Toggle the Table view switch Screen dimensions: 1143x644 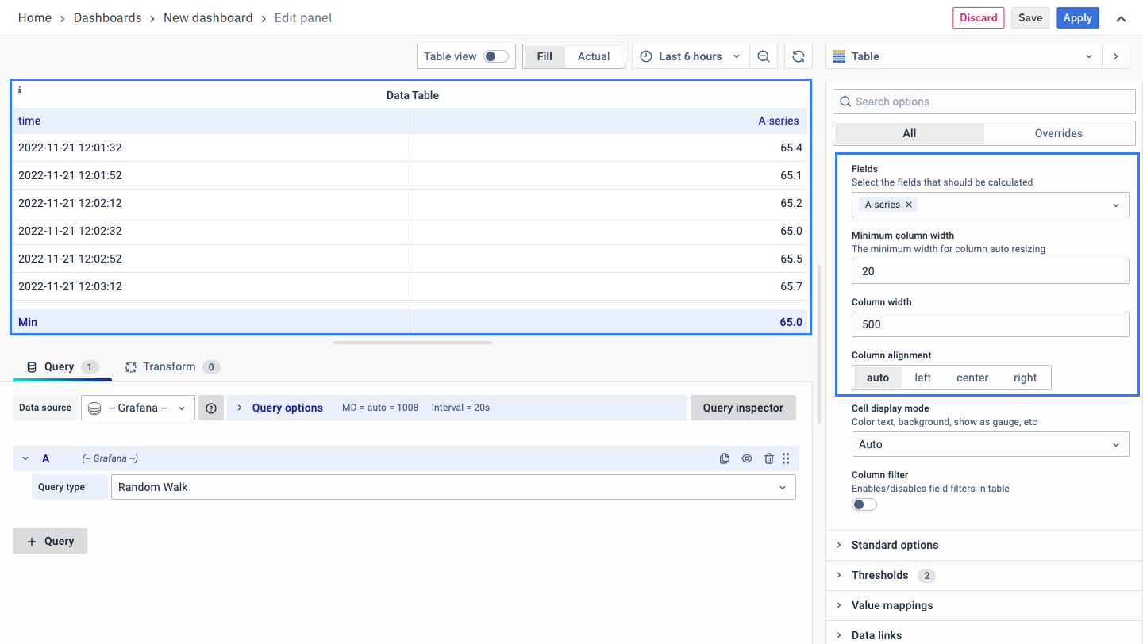(x=496, y=56)
